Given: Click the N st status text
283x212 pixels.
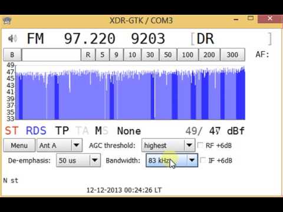Looking at the screenshot, I should coord(11,181).
